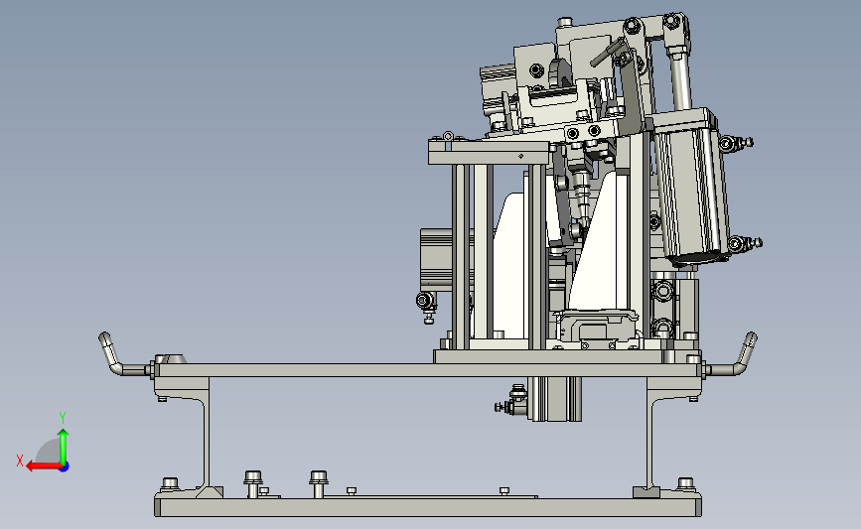Select the bent handle on the model's left end
Image resolution: width=861 pixels, height=529 pixels.
124,355
